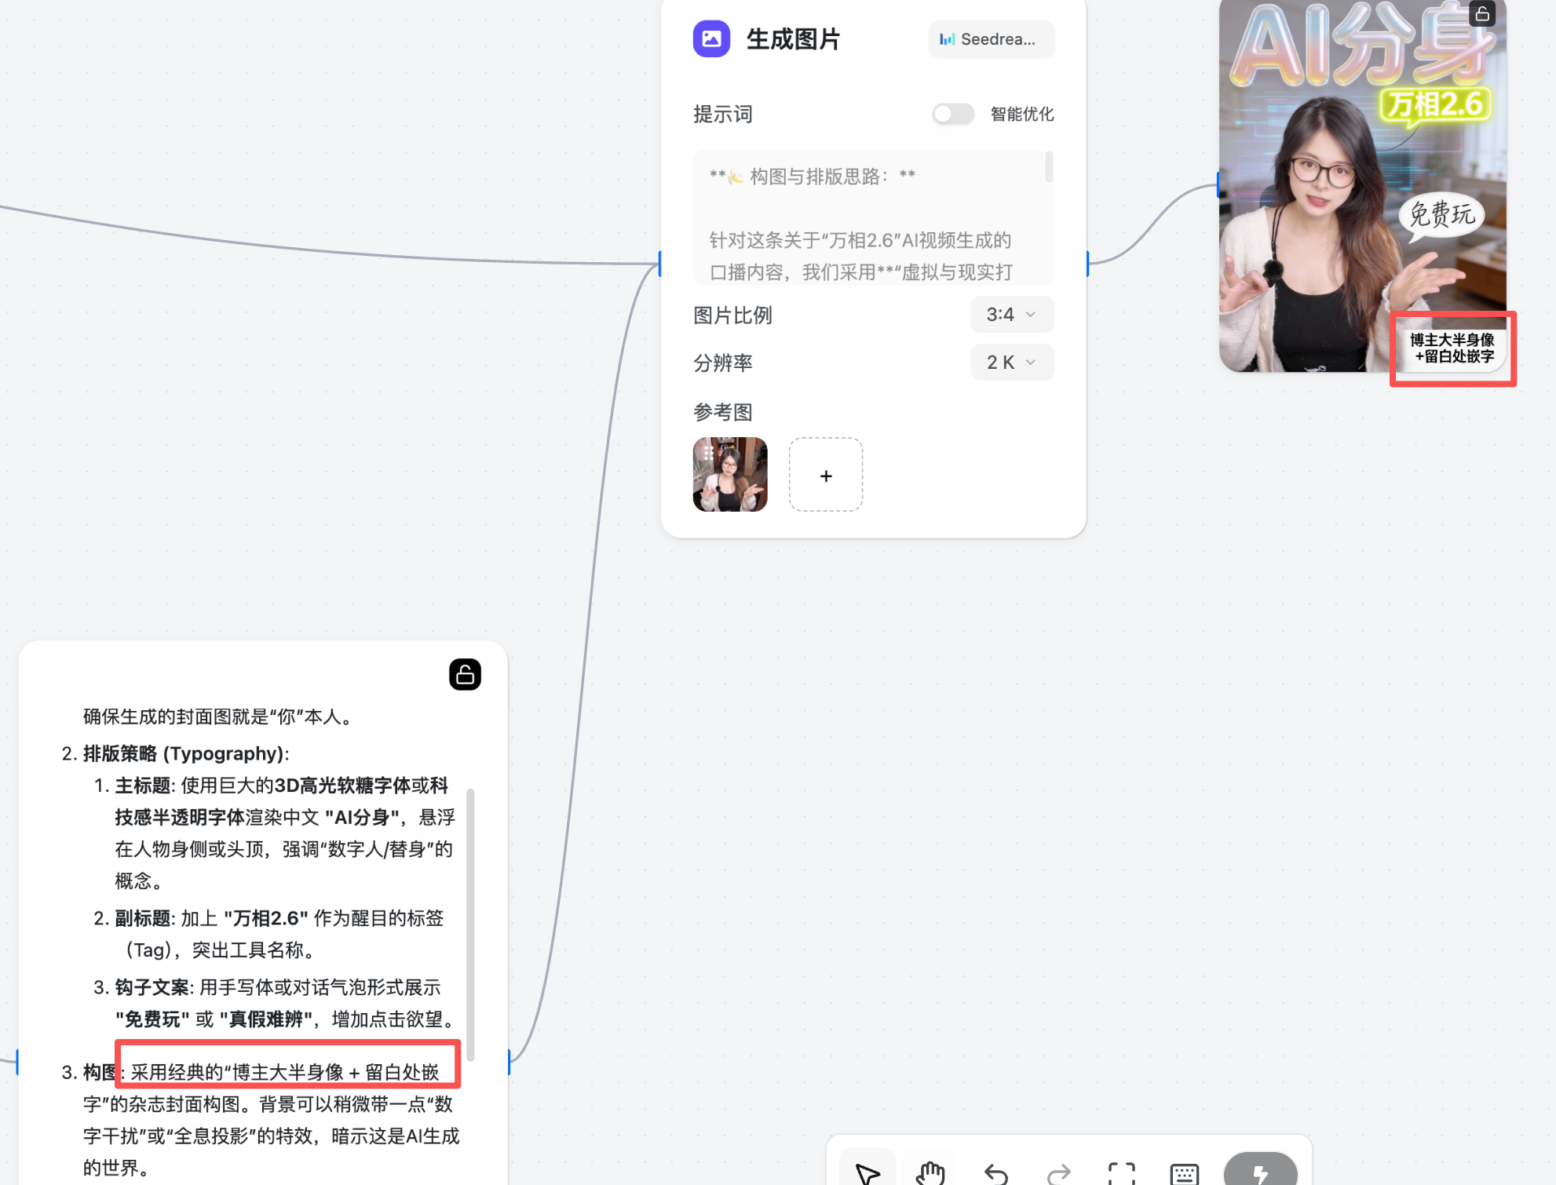Add a reference image with plus button
1556x1185 pixels.
click(826, 475)
